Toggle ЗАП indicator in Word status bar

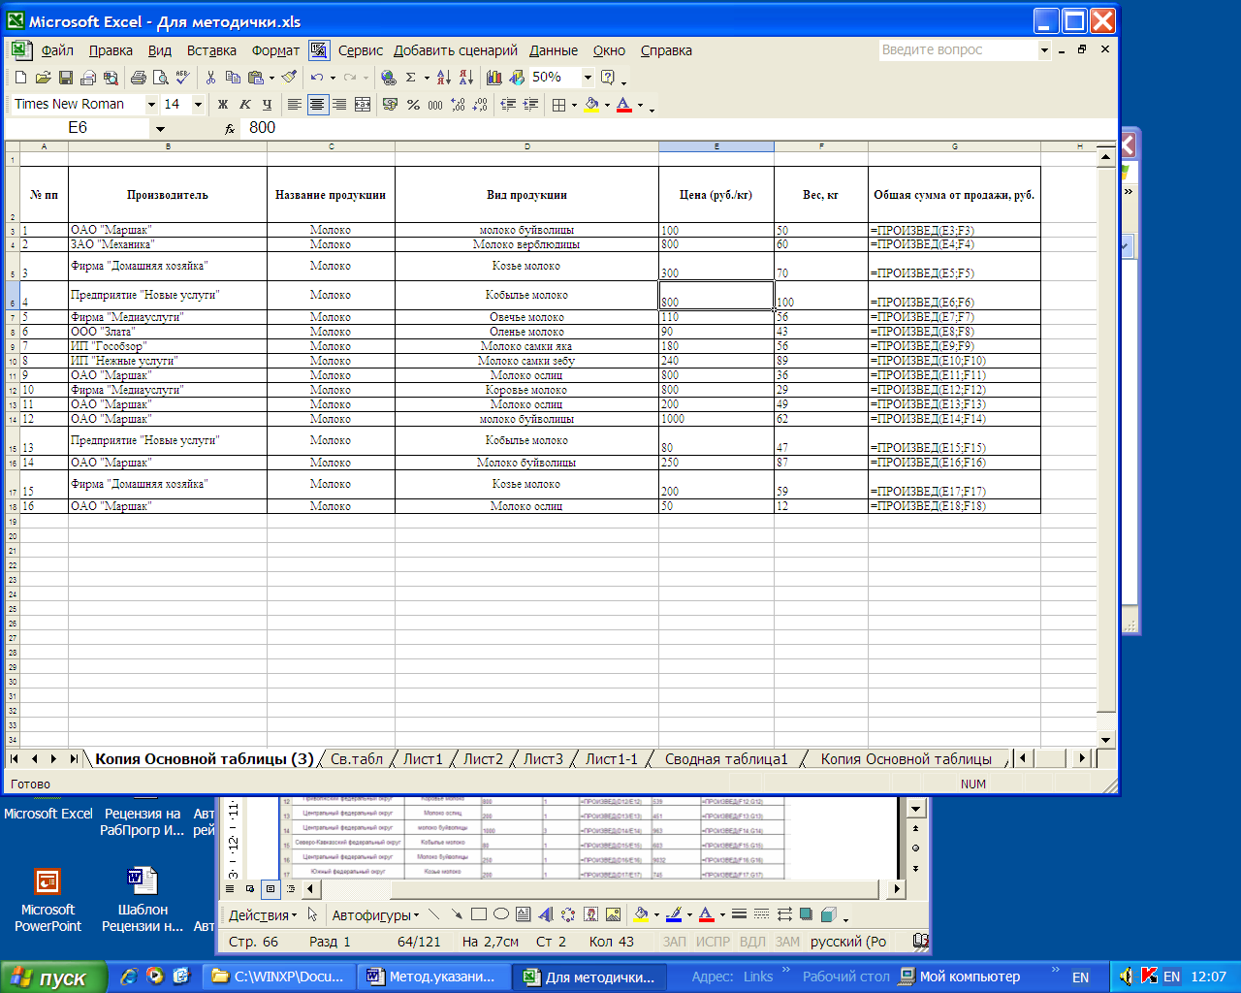[x=674, y=942]
